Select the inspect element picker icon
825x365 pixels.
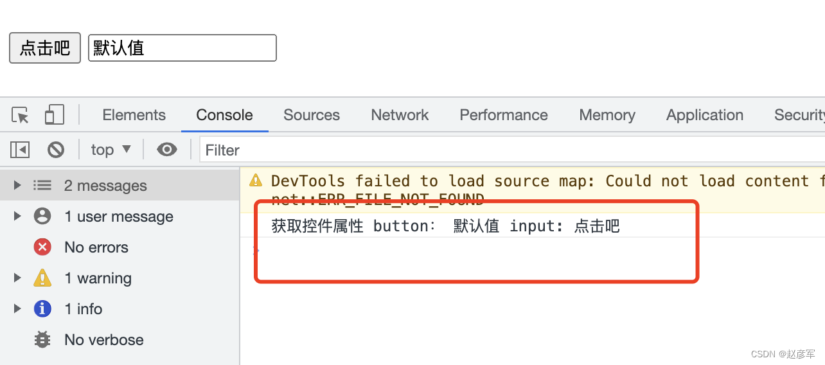click(21, 116)
